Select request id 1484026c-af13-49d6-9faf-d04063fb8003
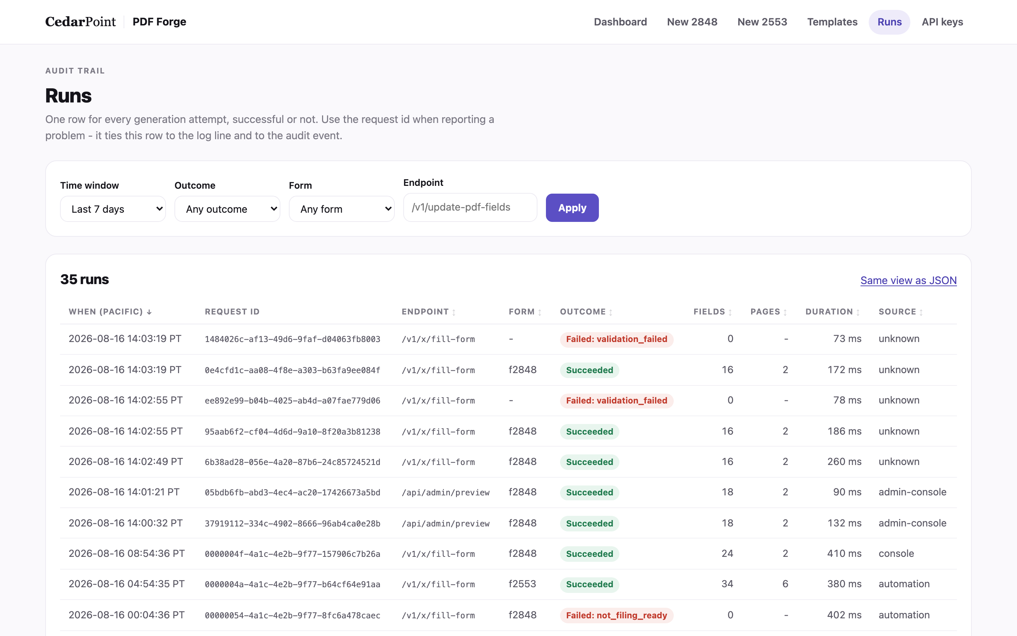The height and width of the screenshot is (636, 1017). [x=292, y=339]
